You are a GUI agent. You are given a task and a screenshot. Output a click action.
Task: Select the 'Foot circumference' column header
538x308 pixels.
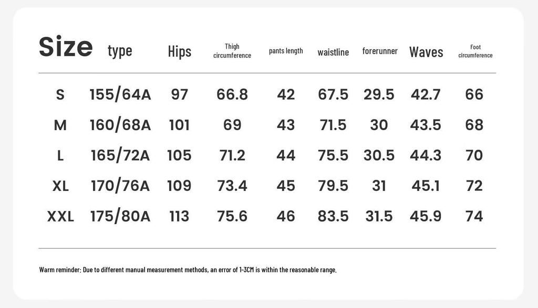[x=475, y=51]
